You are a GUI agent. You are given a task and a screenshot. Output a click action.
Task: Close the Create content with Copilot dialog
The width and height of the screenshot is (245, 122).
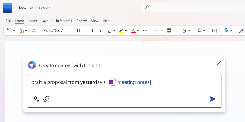(219, 63)
